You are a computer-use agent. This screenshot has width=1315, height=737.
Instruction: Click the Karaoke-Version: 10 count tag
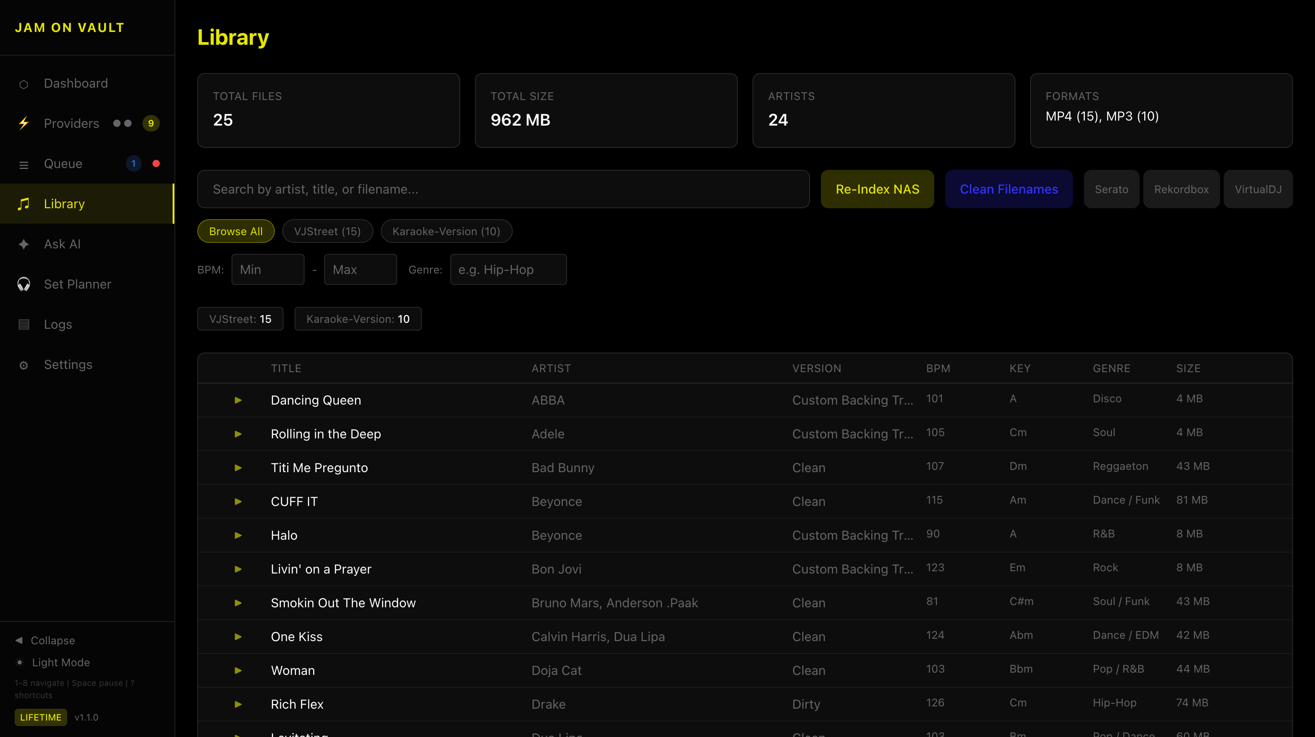pos(358,319)
